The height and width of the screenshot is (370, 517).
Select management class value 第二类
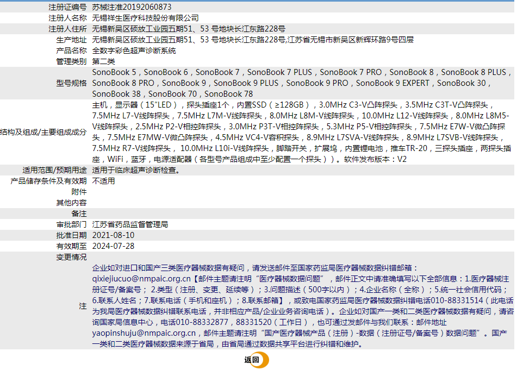click(103, 61)
